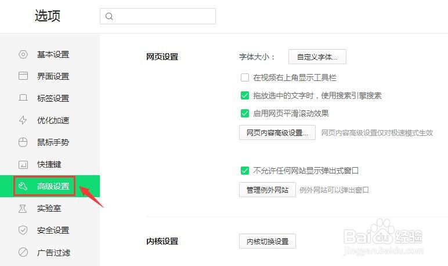The image size is (448, 266).
Task: Go to 安全设置 page
Action: (x=50, y=230)
